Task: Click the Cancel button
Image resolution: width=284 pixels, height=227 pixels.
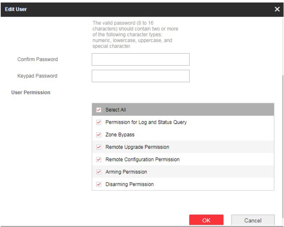Action: [253, 220]
